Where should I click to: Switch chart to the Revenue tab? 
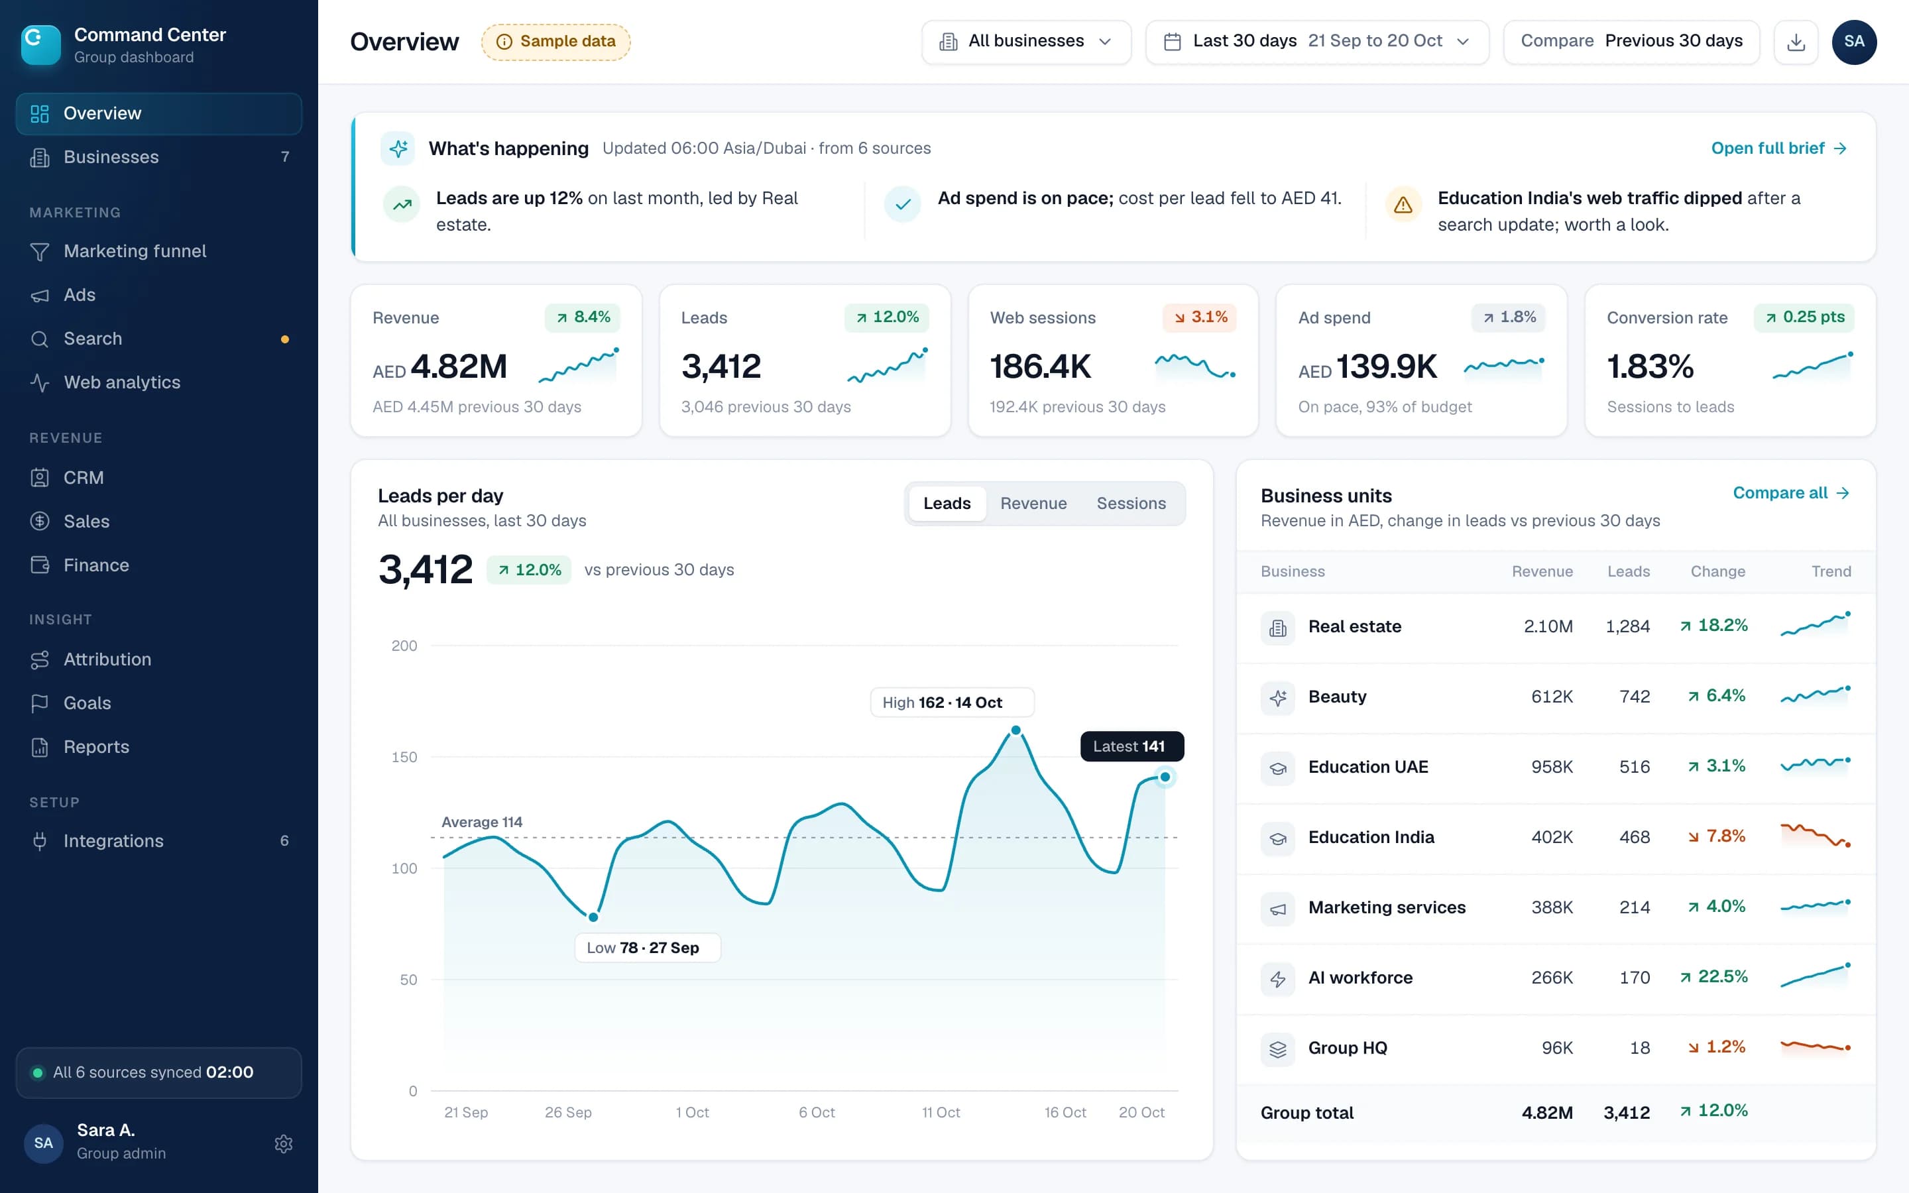point(1033,504)
